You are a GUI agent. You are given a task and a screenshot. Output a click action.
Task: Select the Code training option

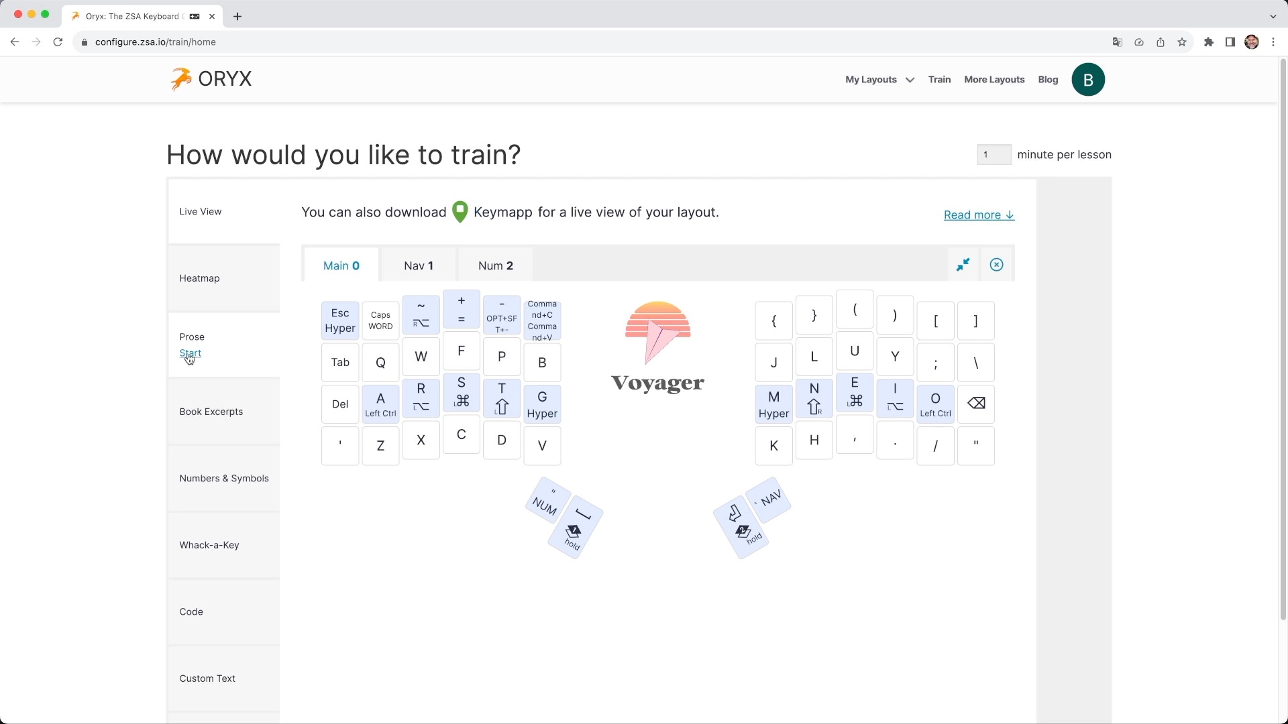[x=191, y=612]
